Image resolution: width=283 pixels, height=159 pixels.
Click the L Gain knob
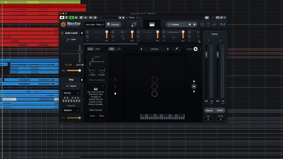pyautogui.click(x=92, y=70)
